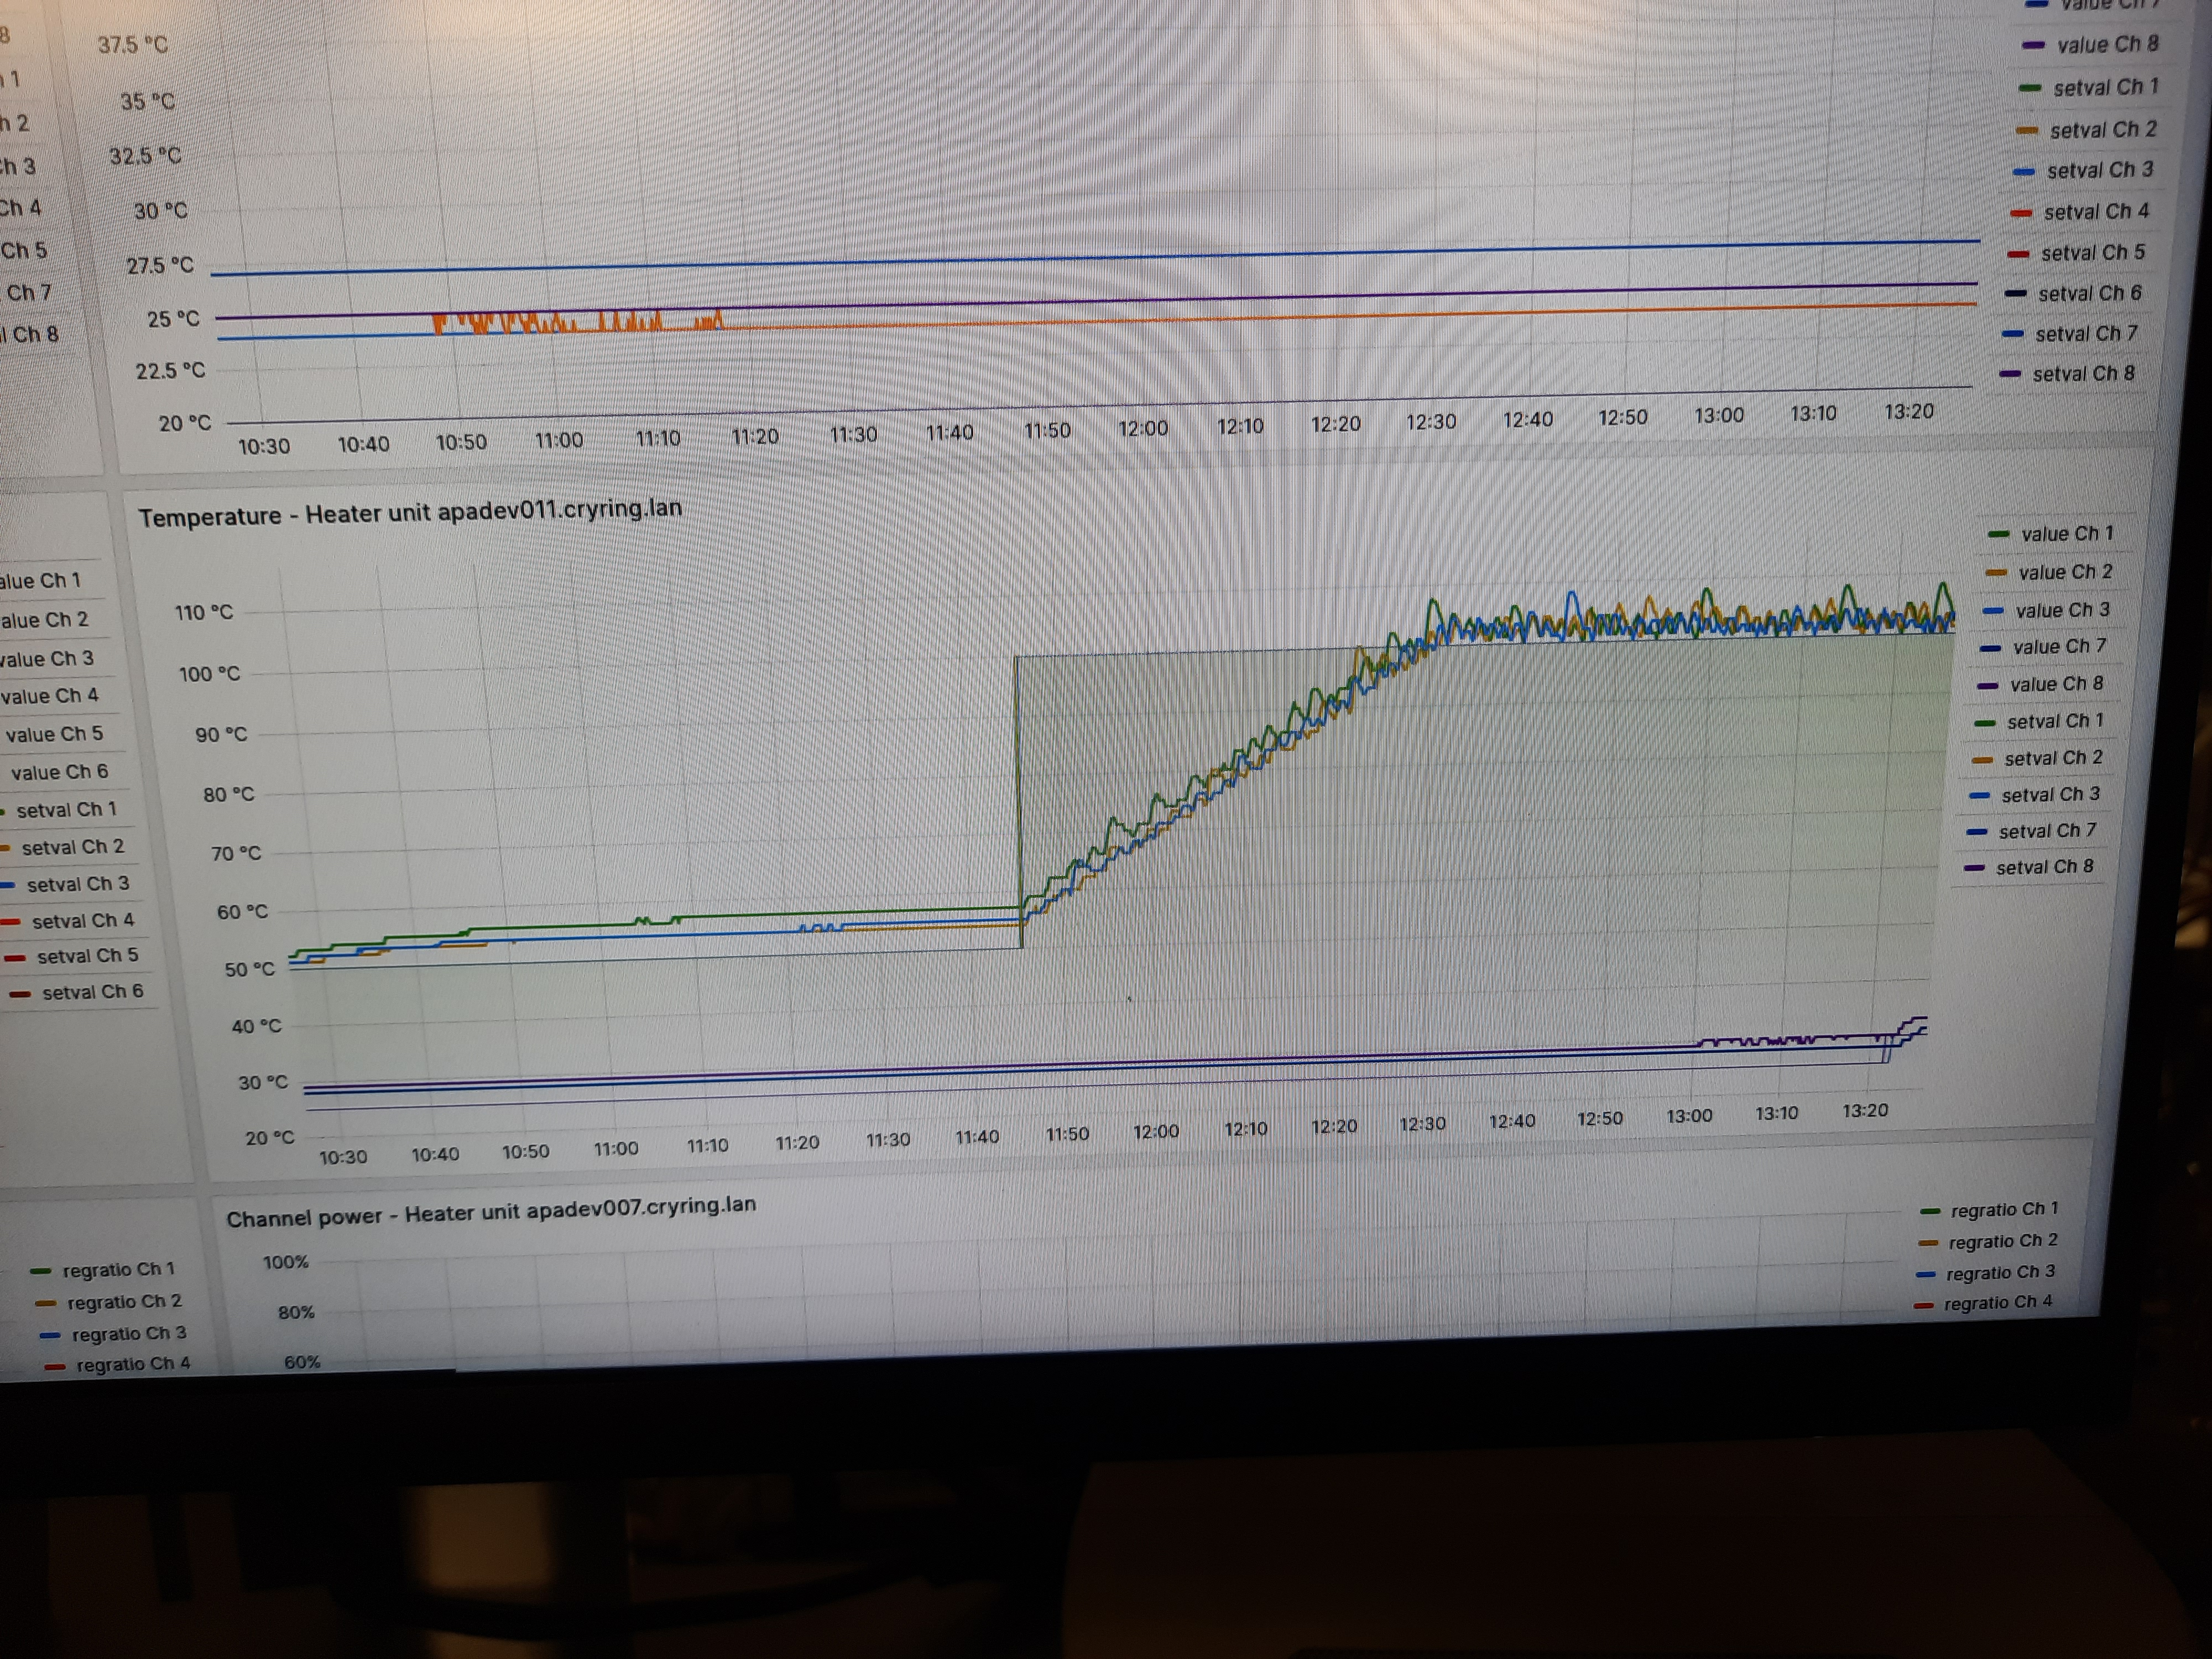Click green color dash beside value Ch 1, apadev011 right legend

(1999, 534)
